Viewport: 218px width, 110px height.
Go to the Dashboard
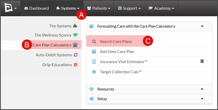37,8
